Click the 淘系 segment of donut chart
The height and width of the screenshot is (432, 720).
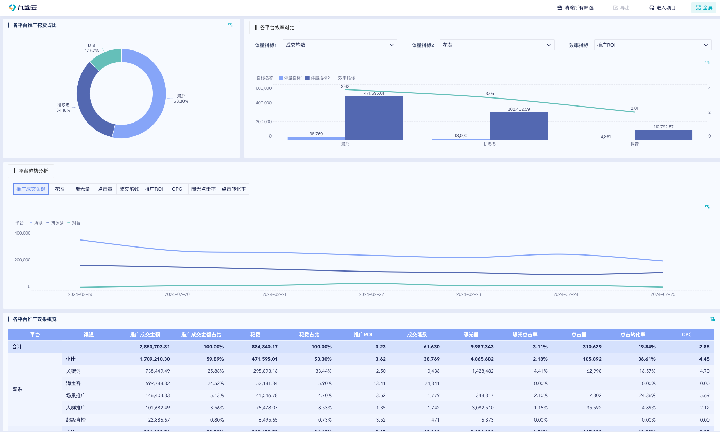coord(159,94)
